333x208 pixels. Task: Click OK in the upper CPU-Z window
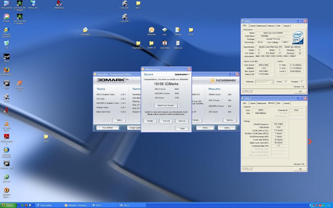point(300,92)
